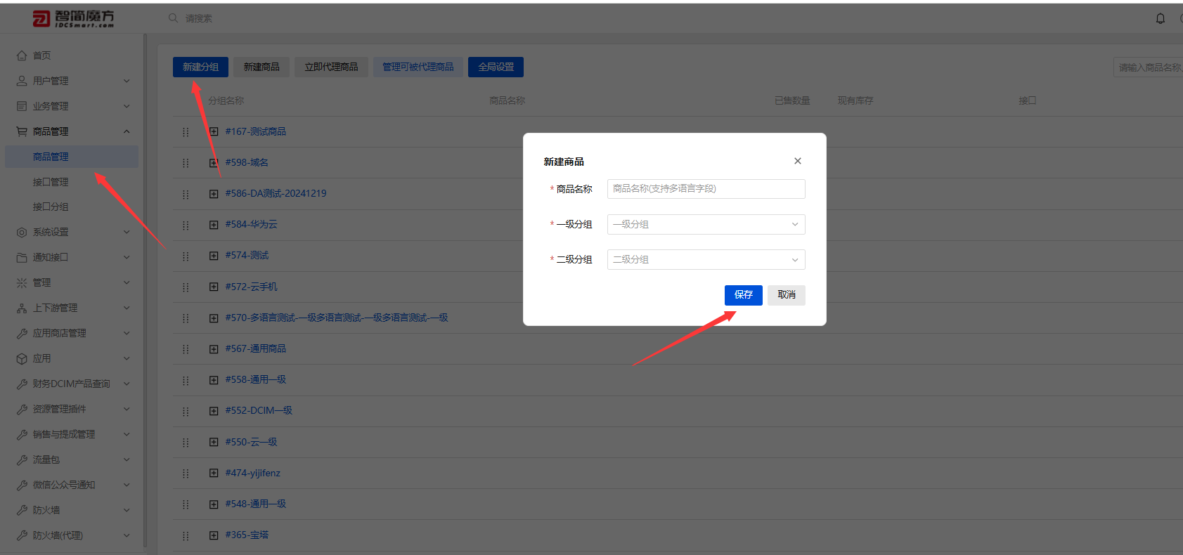Viewport: 1183px width, 555px height.
Task: Open the #570-多语言测试 group link
Action: tap(337, 318)
